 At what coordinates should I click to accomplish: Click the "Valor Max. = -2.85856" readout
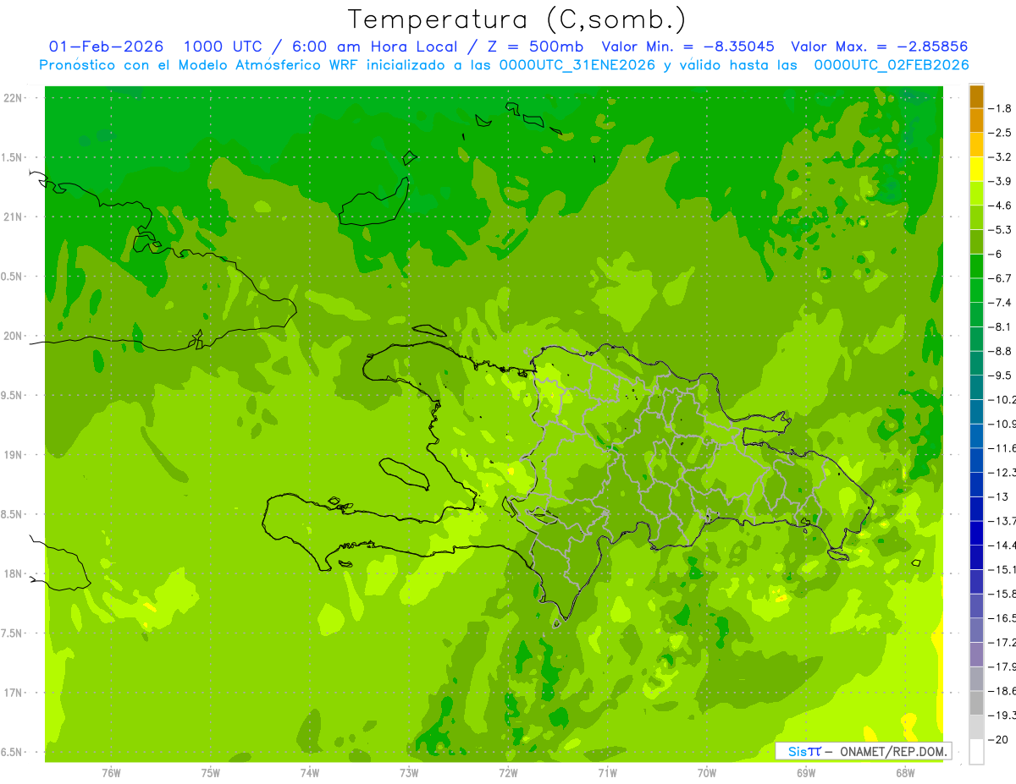879,47
